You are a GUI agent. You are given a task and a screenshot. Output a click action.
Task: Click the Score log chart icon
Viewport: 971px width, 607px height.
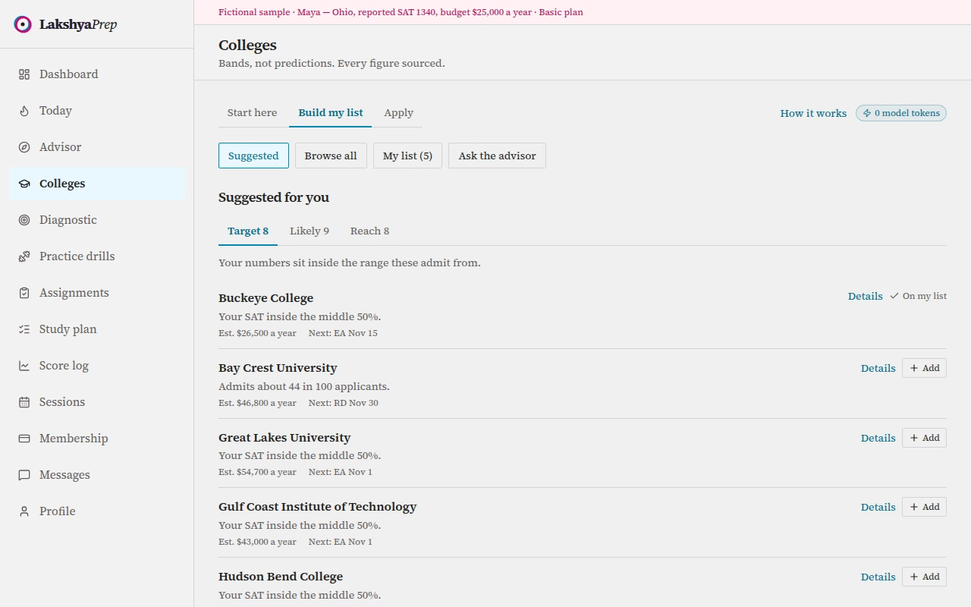coord(24,366)
